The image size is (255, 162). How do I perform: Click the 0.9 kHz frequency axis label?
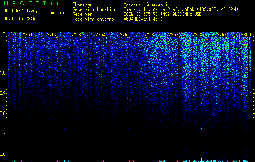pyautogui.click(x=3, y=93)
